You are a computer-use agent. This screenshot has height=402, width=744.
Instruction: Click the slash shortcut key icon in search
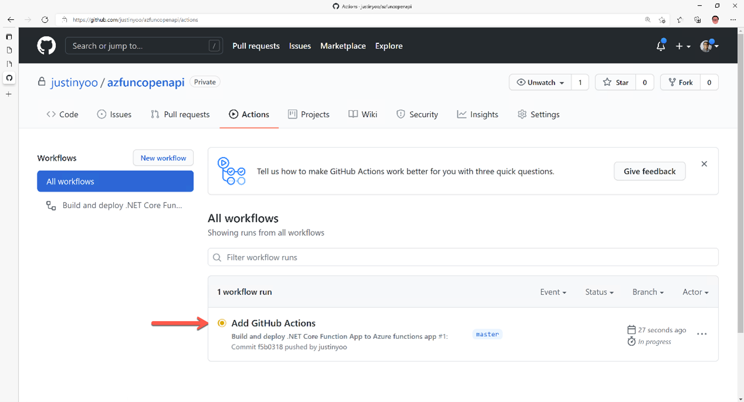pos(215,46)
